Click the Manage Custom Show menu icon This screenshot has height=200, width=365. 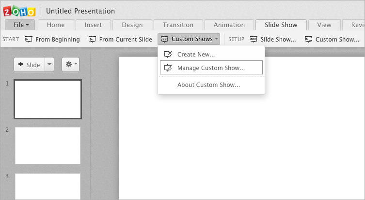[x=168, y=68]
